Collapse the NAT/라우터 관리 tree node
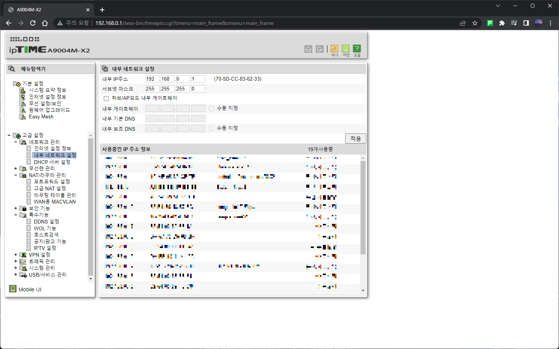559x349 pixels. (x=15, y=175)
